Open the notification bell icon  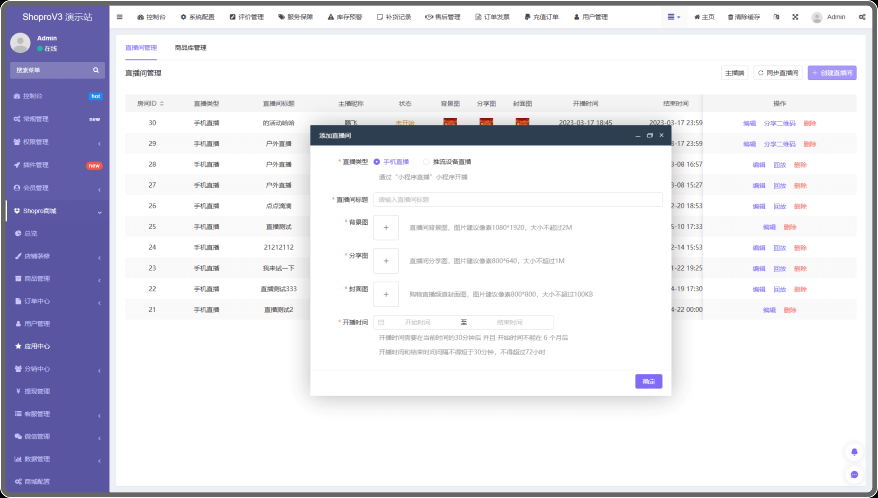pos(854,452)
